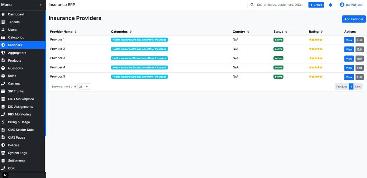
Task: Click the Carriers phone icon
Action: point(3,83)
